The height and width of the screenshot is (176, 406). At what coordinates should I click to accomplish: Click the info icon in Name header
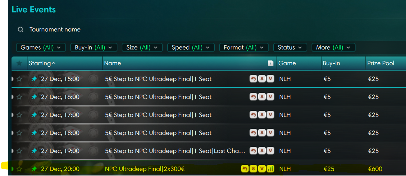[271, 63]
